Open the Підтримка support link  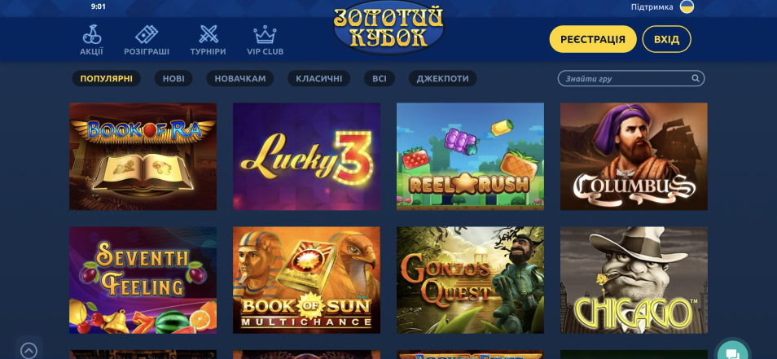point(652,7)
